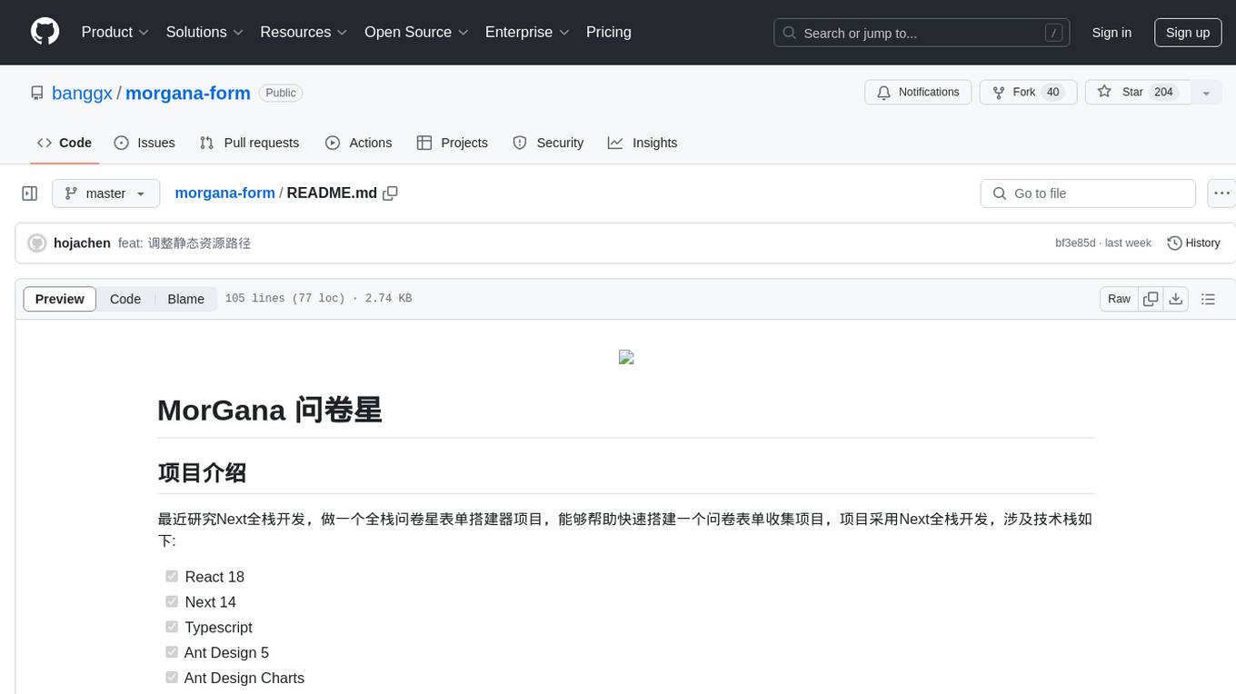This screenshot has width=1236, height=694.
Task: Copy raw file contents
Action: [x=1151, y=299]
